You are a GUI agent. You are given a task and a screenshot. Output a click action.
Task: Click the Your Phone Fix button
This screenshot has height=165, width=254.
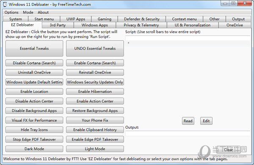pyautogui.click(x=95, y=120)
